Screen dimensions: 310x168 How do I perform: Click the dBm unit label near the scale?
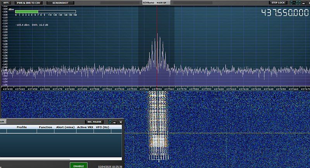tap(11, 9)
